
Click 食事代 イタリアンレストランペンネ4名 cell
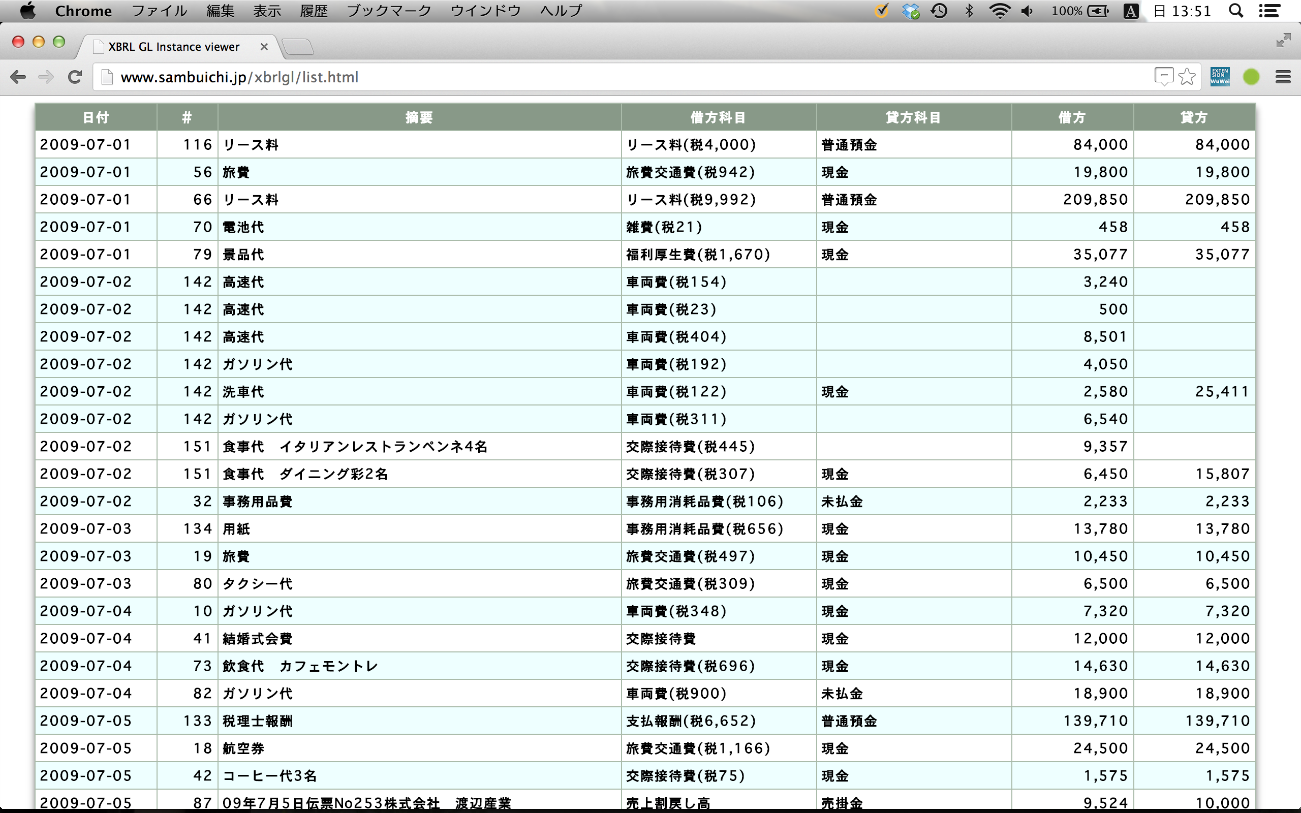point(419,446)
